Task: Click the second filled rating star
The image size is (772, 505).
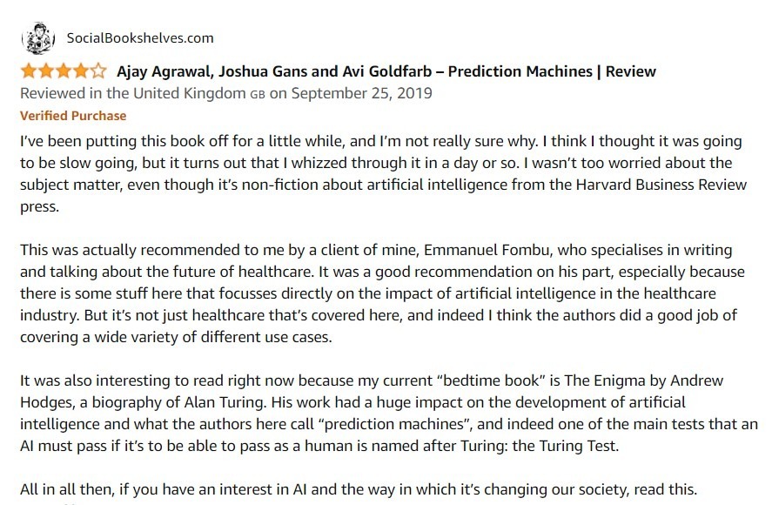Action: pos(46,71)
